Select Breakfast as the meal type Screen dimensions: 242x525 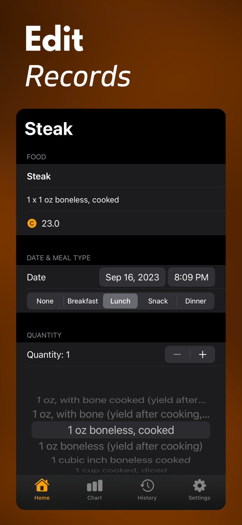tap(83, 301)
